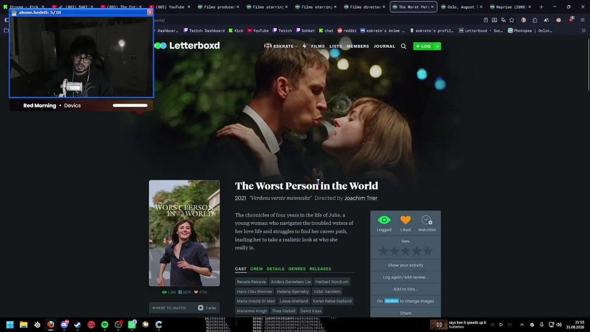Viewport: 590px width, 332px height.
Task: Open the browser extensions puzzle icon
Action: (x=535, y=20)
